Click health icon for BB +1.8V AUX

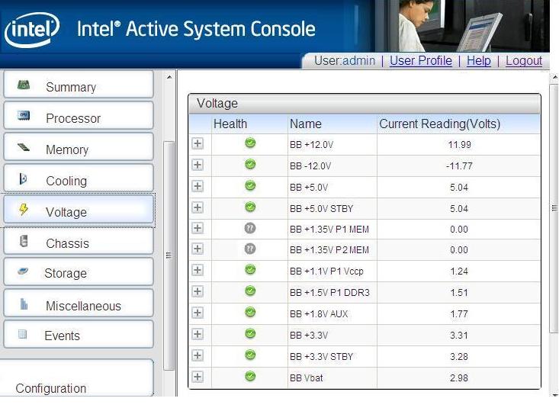tap(250, 313)
